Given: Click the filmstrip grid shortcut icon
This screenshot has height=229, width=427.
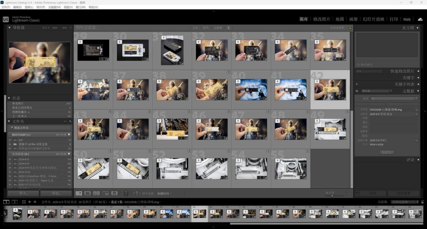Looking at the screenshot, I should [24, 202].
